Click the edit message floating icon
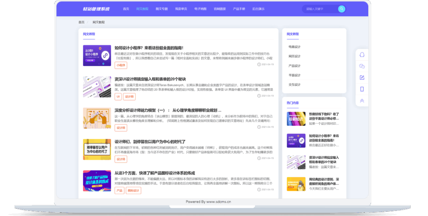The height and width of the screenshot is (216, 428). tap(362, 78)
